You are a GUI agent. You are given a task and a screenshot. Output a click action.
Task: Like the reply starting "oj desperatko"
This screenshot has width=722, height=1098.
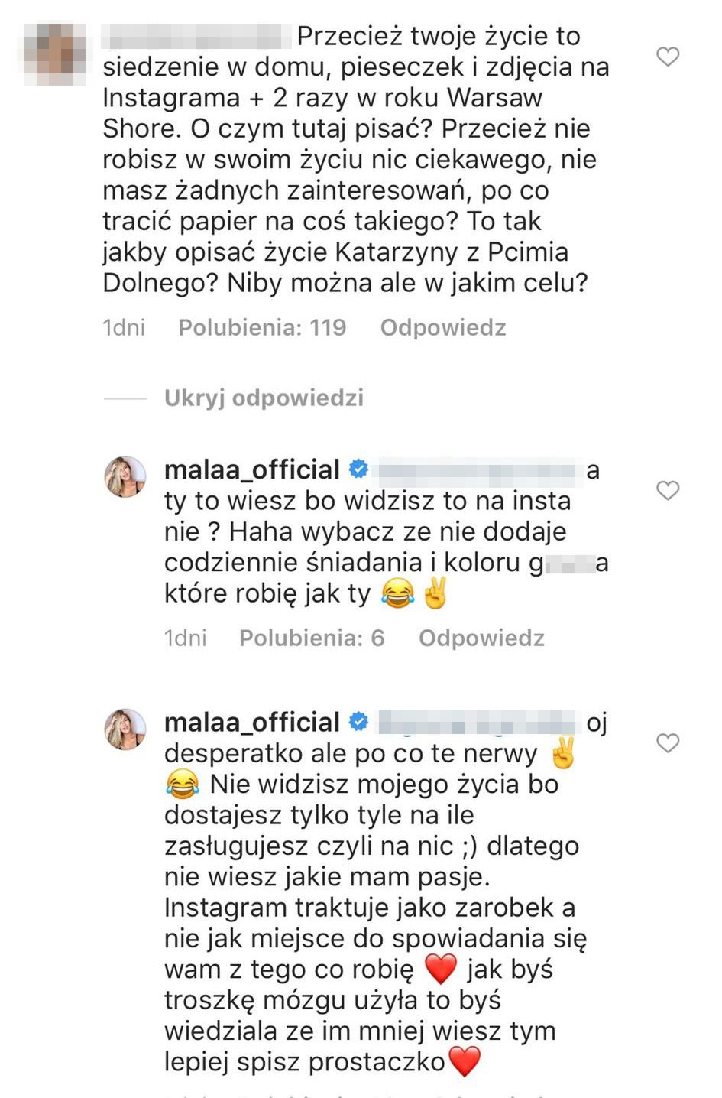(x=668, y=742)
